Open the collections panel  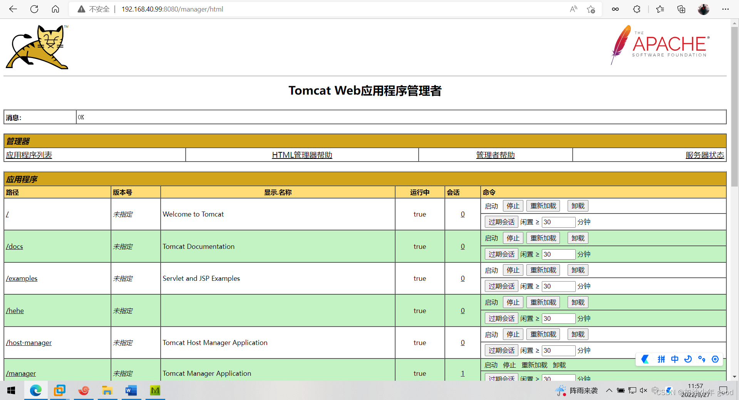(681, 9)
